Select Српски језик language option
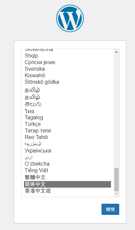 click(67, 62)
